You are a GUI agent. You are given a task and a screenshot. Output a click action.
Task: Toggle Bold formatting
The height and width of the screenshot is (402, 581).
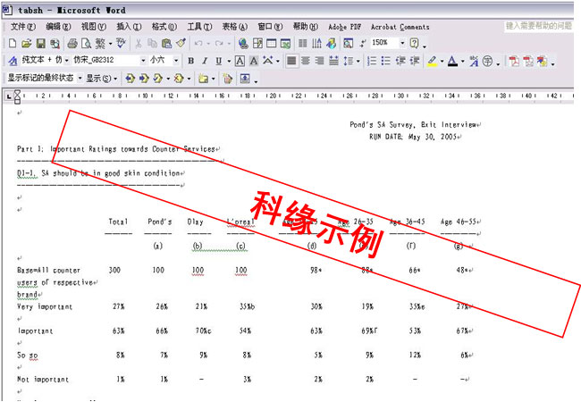click(190, 61)
